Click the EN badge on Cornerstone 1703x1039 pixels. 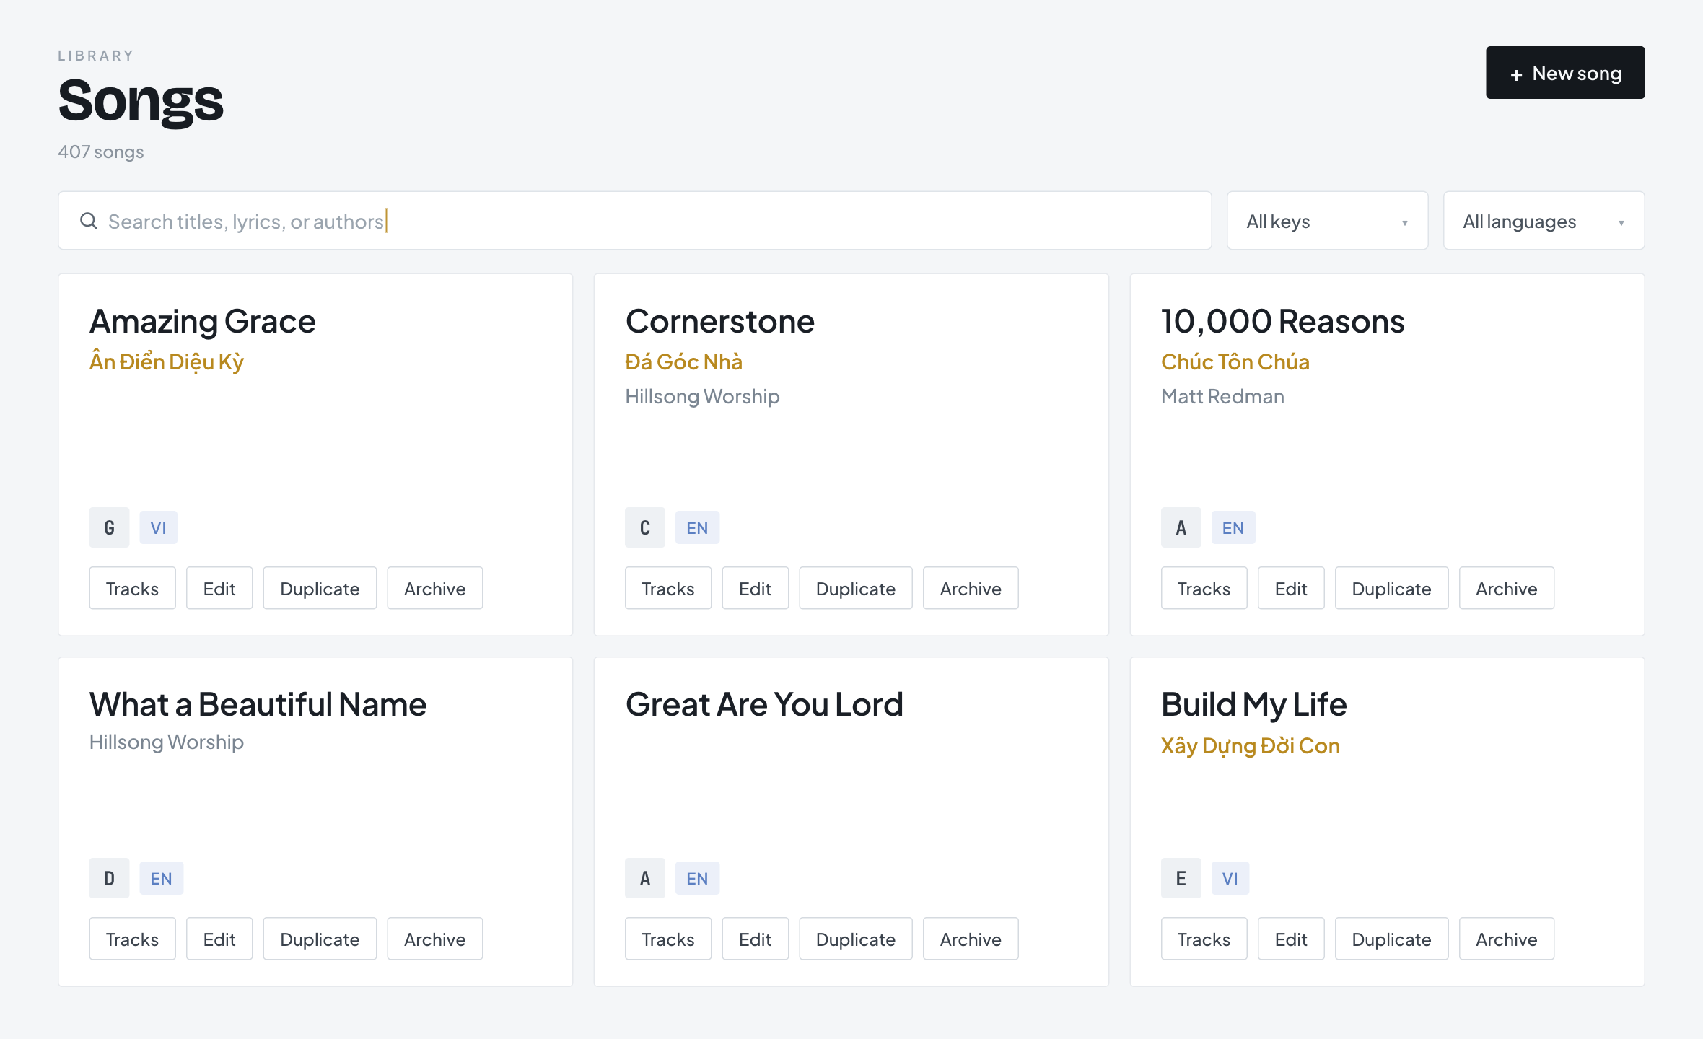pyautogui.click(x=697, y=527)
